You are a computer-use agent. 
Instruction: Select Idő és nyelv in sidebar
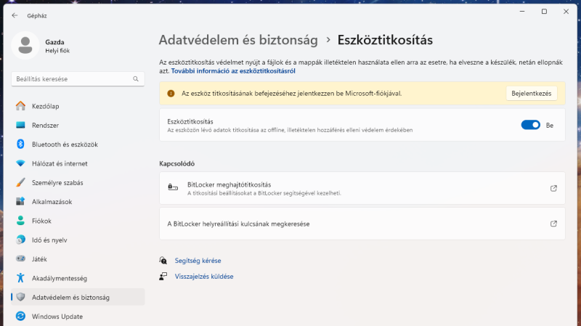coord(49,240)
